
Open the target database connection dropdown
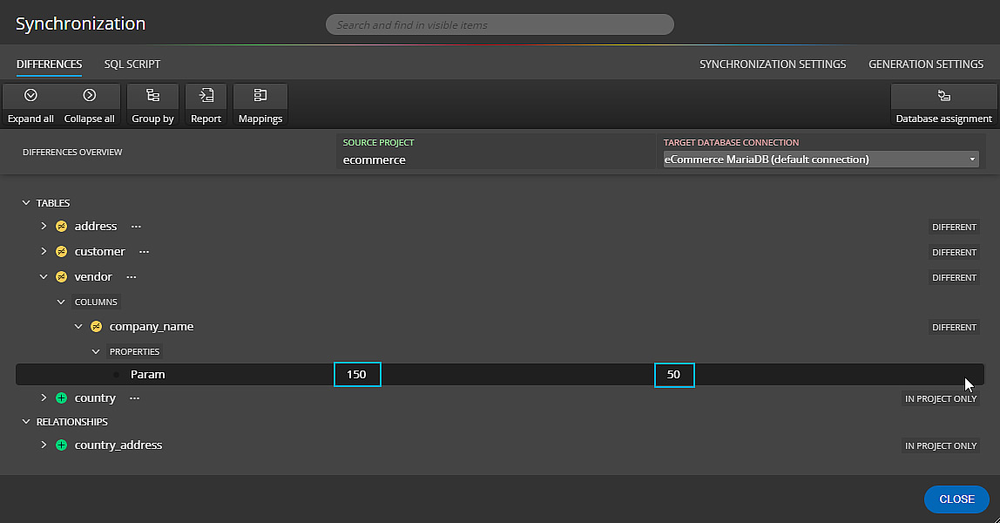pyautogui.click(x=970, y=159)
